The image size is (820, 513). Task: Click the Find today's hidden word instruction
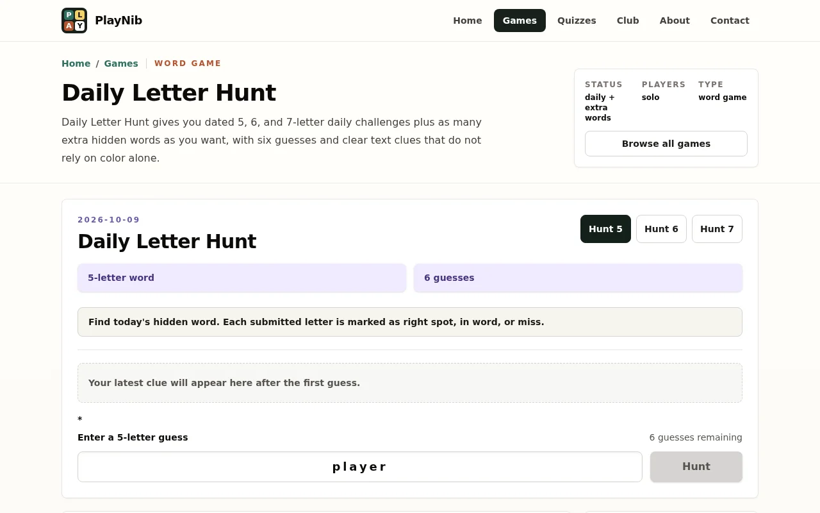tap(410, 322)
